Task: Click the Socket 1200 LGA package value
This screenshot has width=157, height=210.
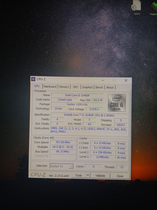Action: point(77,104)
